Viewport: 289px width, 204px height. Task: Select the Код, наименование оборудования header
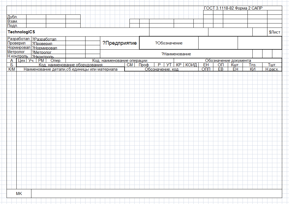pos(70,65)
